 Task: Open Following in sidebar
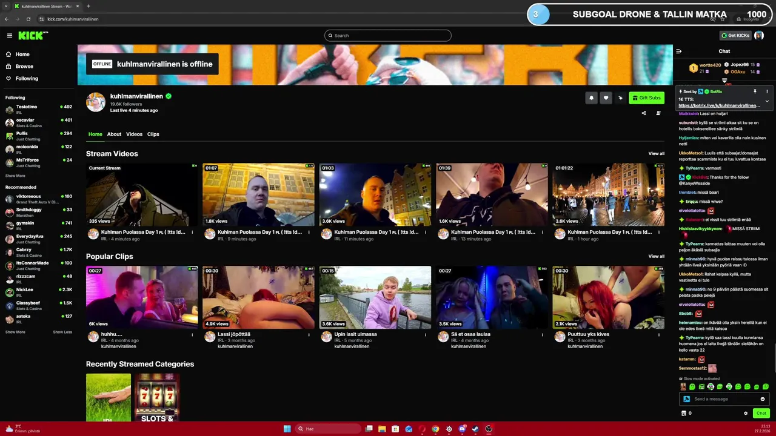[27, 79]
